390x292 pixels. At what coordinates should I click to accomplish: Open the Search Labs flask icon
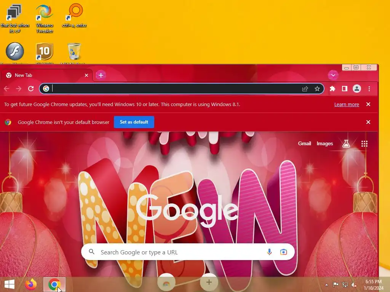(346, 143)
